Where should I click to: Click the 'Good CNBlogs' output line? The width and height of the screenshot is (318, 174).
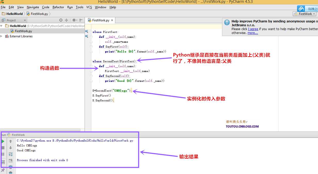(x=26, y=150)
